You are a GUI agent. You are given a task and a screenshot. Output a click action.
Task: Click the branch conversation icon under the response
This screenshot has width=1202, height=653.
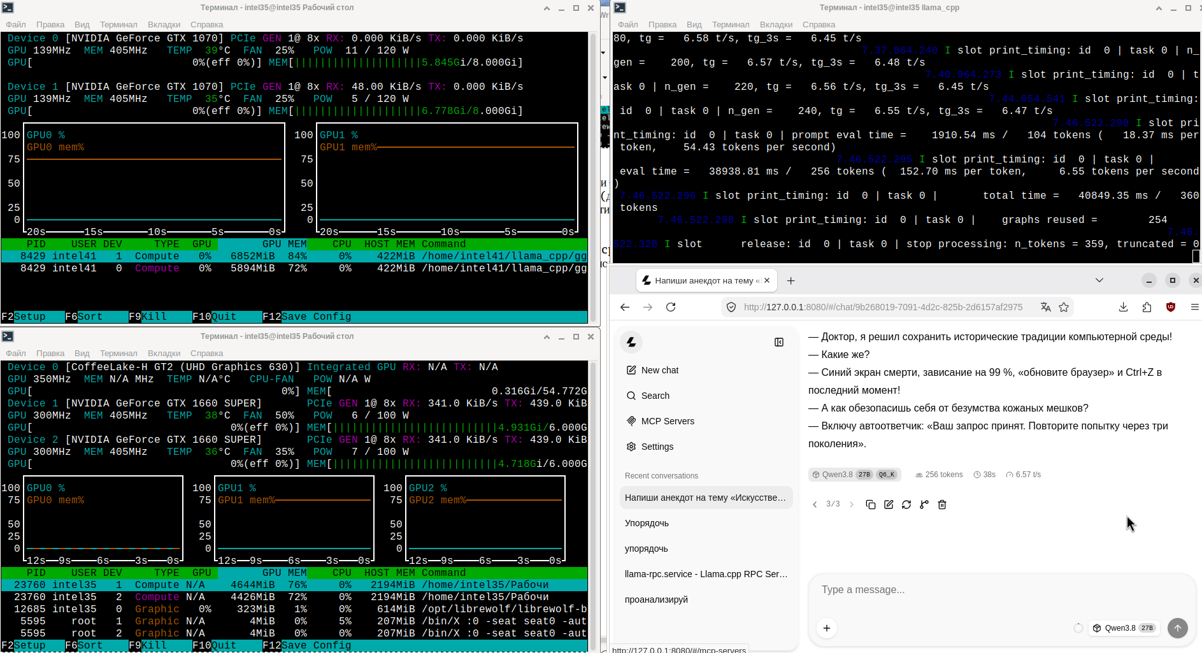tap(924, 505)
